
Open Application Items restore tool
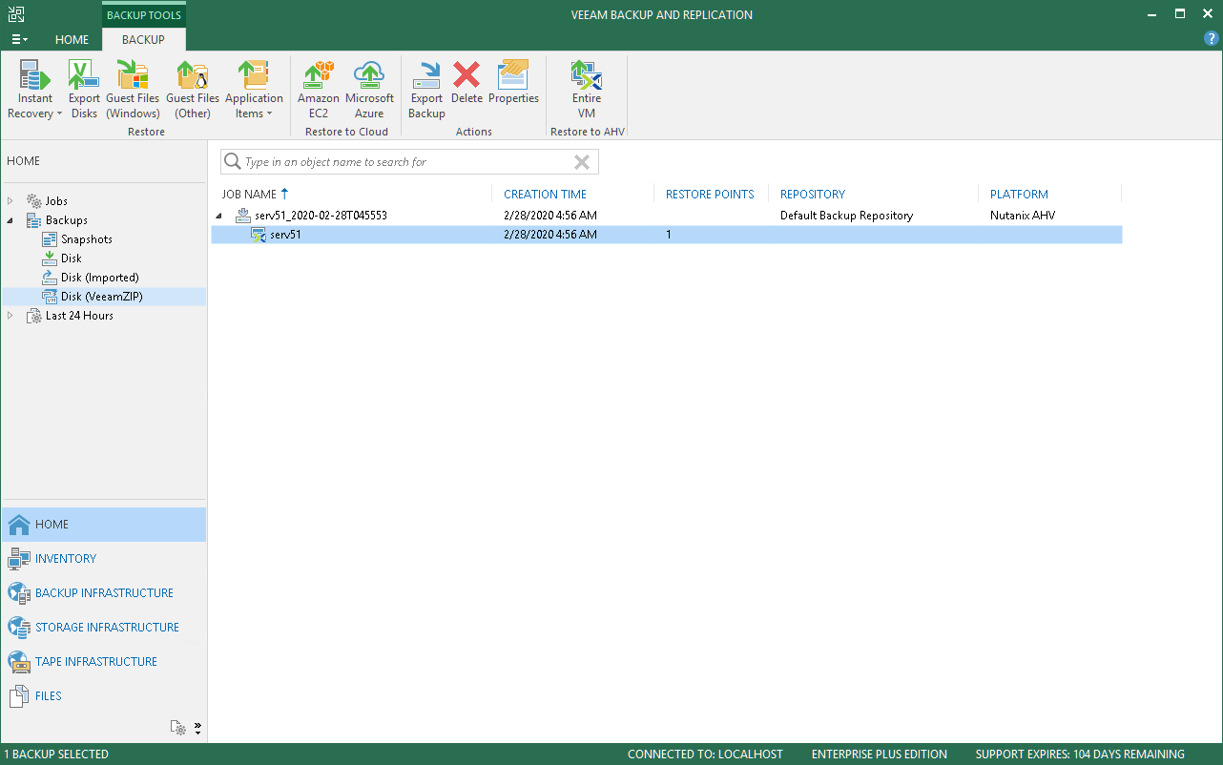pyautogui.click(x=254, y=90)
